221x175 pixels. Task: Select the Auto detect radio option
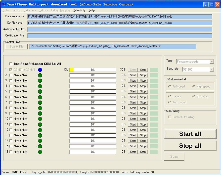(x=169, y=102)
